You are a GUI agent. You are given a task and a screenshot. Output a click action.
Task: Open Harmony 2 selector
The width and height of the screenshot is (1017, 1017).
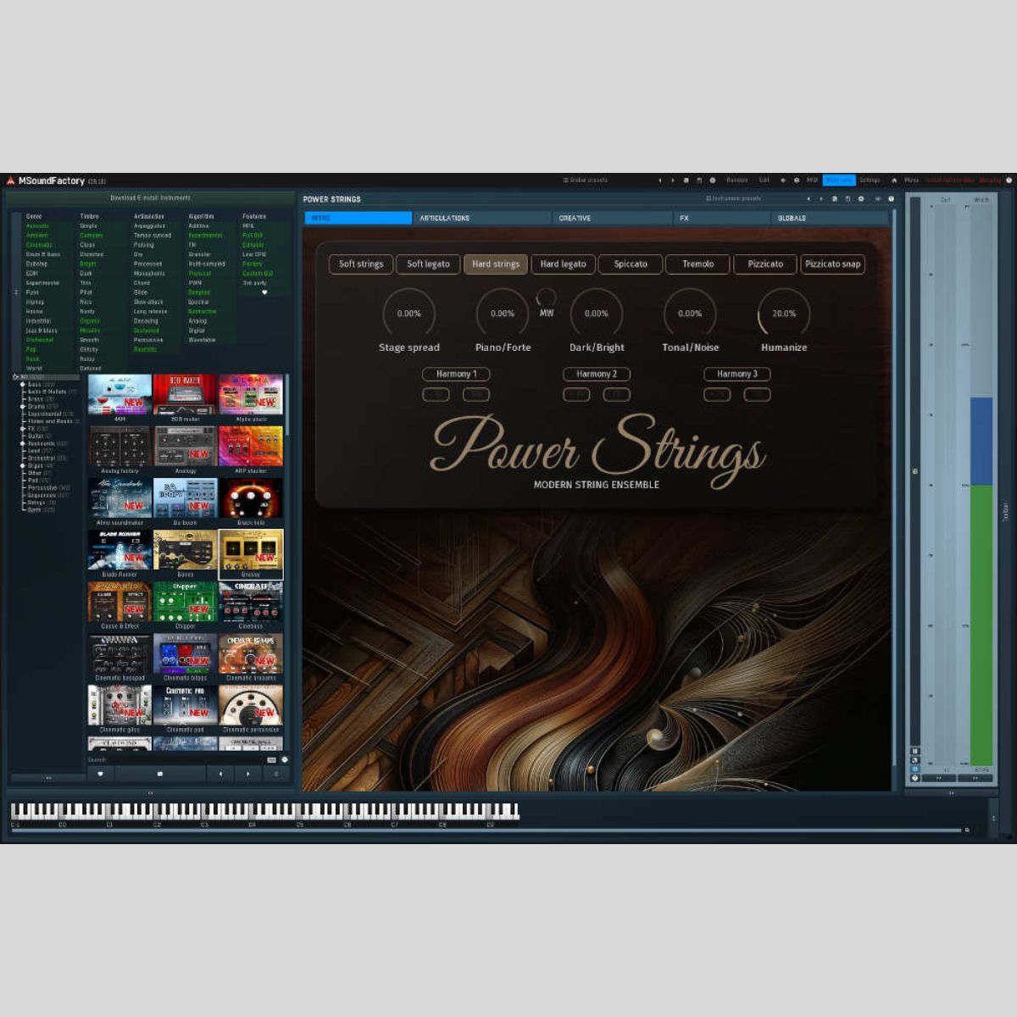[x=597, y=374]
